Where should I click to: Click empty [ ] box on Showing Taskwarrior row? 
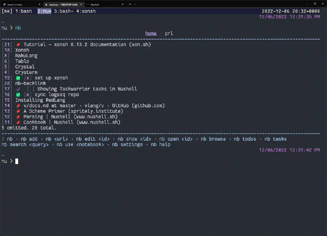30,89
